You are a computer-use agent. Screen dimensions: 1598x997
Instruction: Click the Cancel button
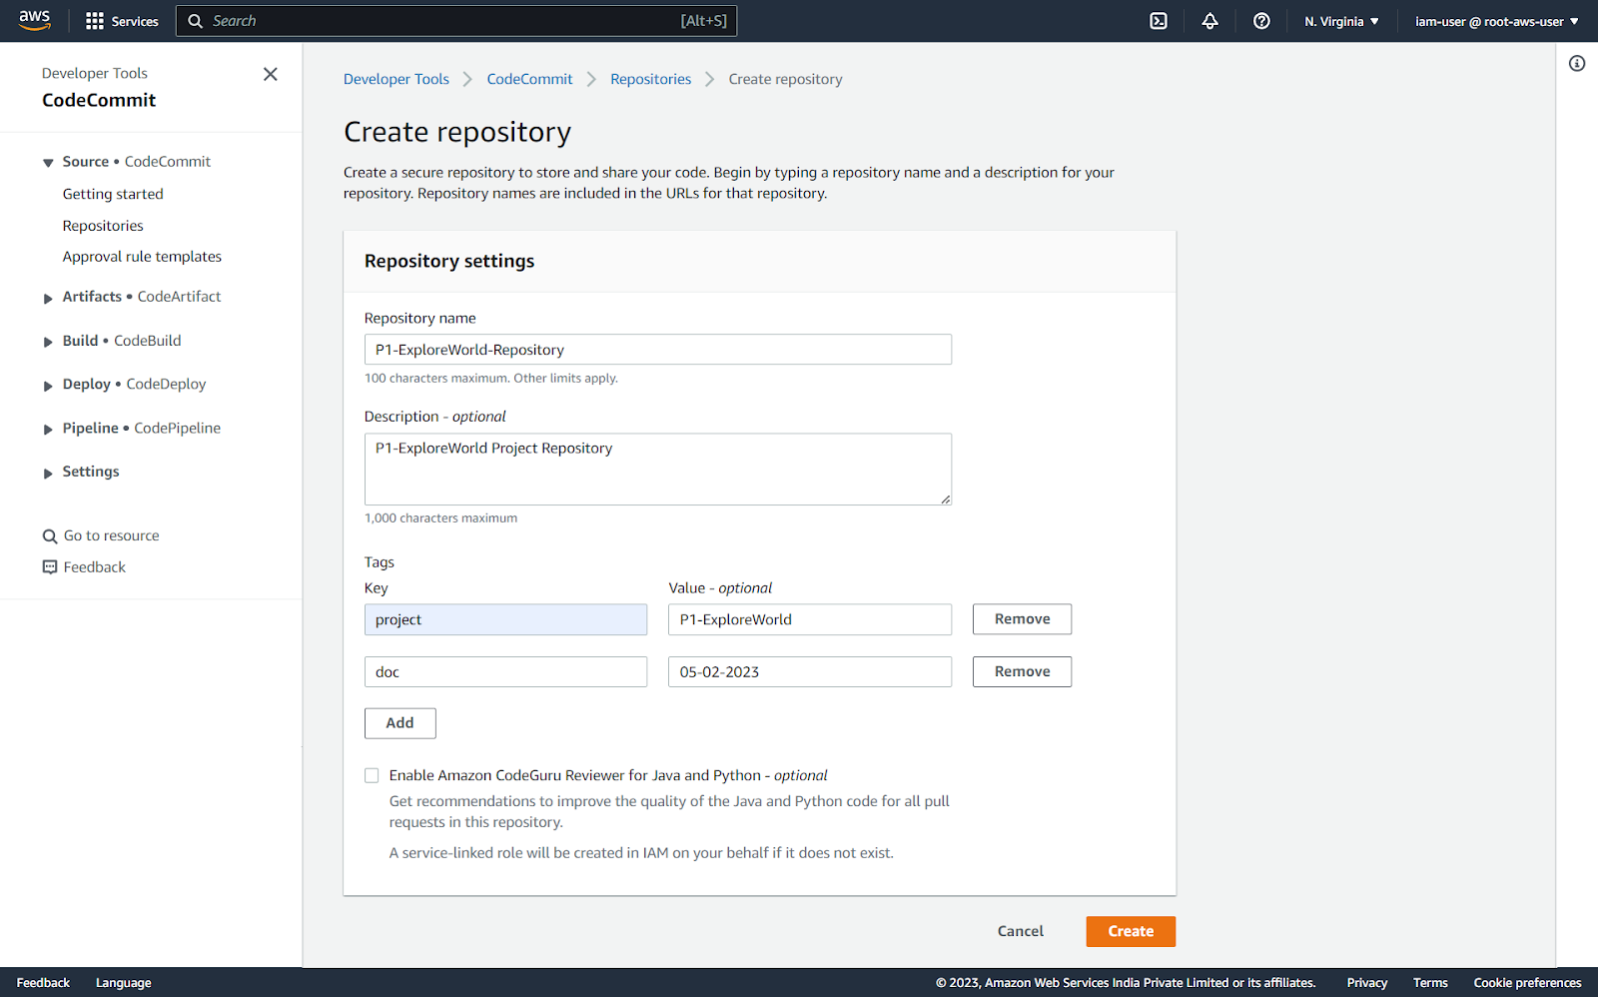point(1020,931)
